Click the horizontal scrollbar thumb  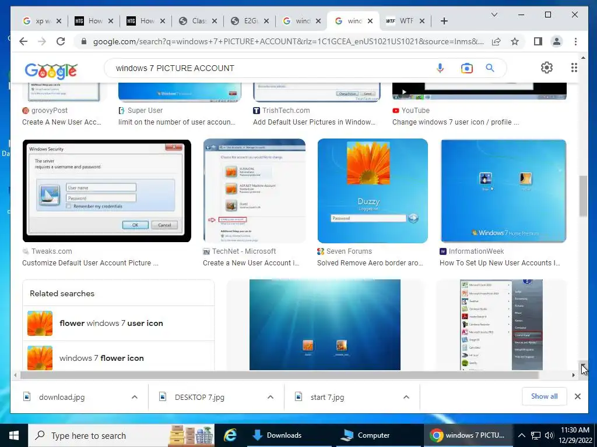pyautogui.click(x=279, y=375)
